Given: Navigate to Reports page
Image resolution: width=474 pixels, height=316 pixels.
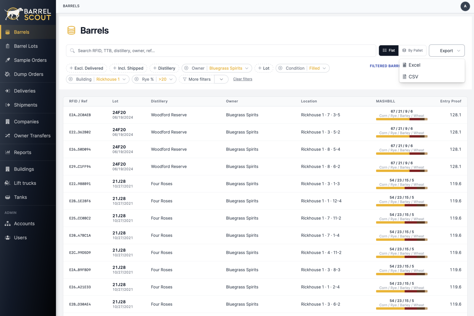Looking at the screenshot, I should (28, 152).
